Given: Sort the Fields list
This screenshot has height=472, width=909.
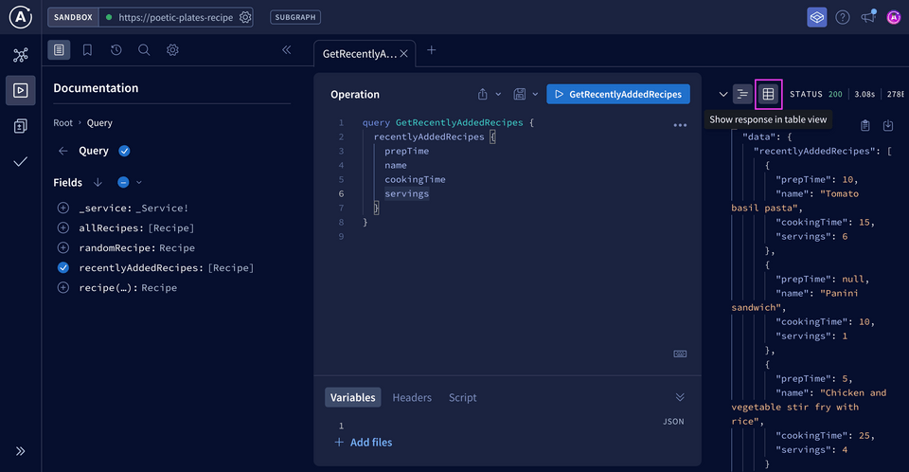Looking at the screenshot, I should pos(98,182).
